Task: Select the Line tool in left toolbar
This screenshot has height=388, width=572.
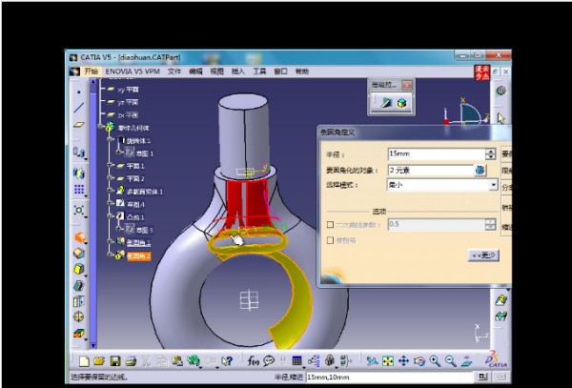Action: coord(79,108)
